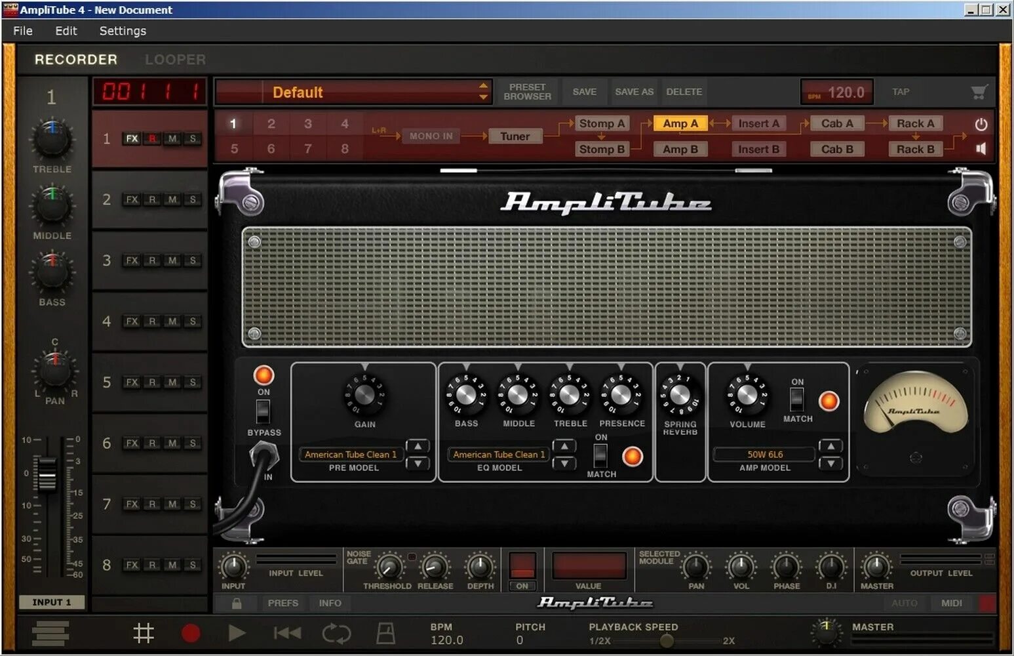The width and height of the screenshot is (1014, 656).
Task: Select the Stomp A module
Action: (x=602, y=123)
